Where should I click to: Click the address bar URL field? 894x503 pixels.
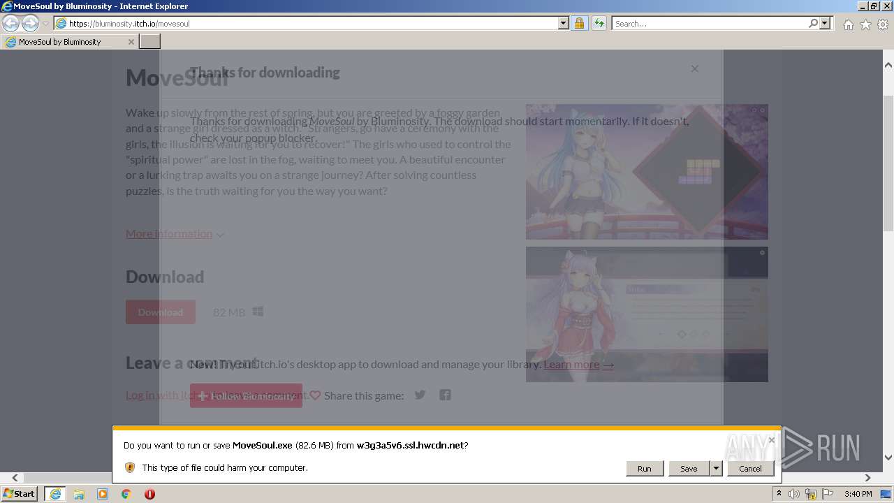tap(306, 23)
